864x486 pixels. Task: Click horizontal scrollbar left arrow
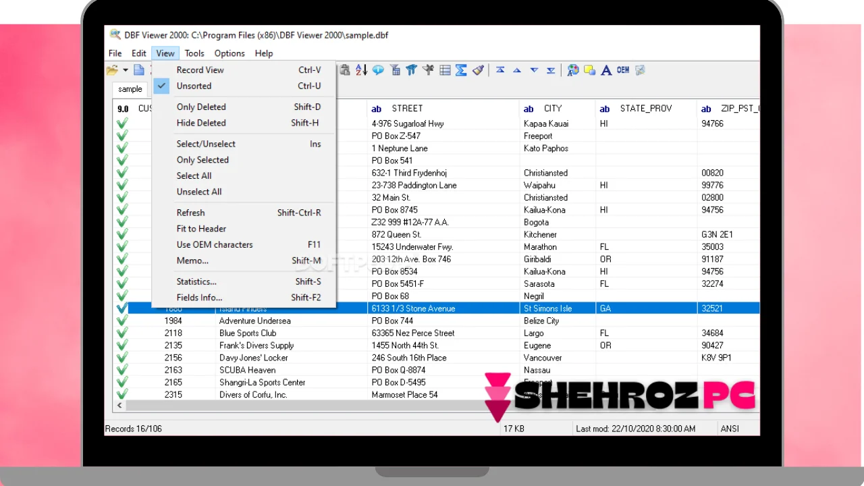point(121,406)
